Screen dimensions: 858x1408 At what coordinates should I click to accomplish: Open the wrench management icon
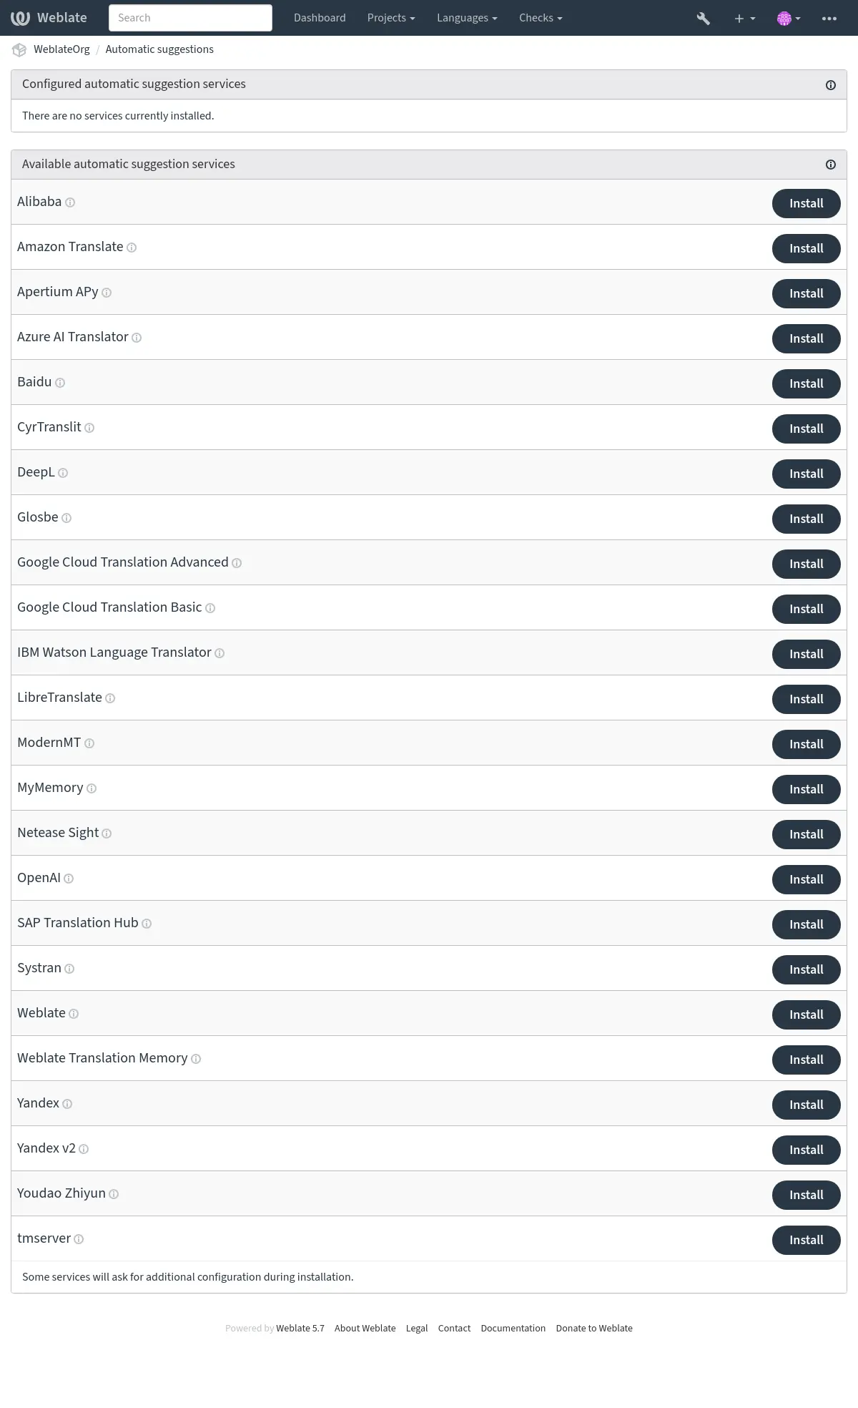coord(703,19)
